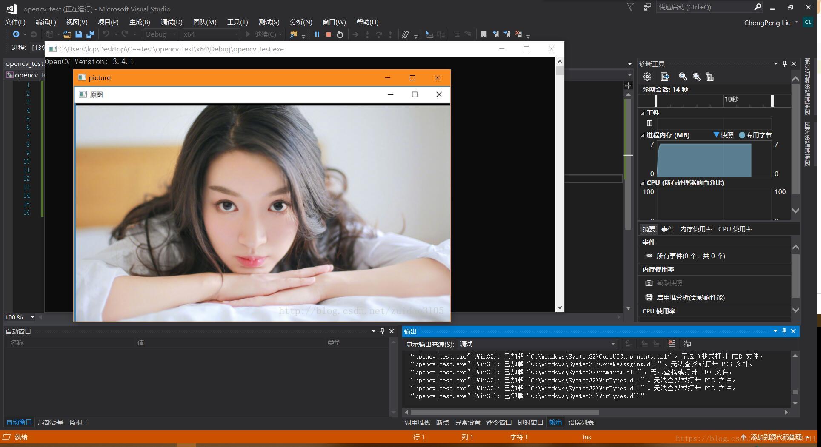Click Clear All icon in Output panel
821x447 pixels.
[672, 344]
